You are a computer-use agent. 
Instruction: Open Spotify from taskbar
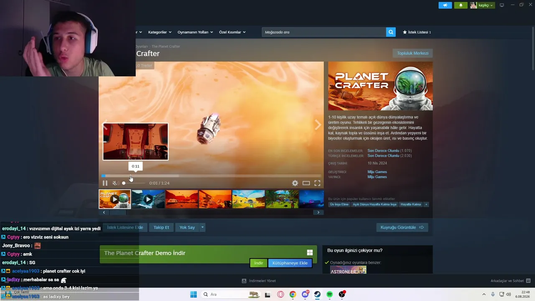coord(329,294)
